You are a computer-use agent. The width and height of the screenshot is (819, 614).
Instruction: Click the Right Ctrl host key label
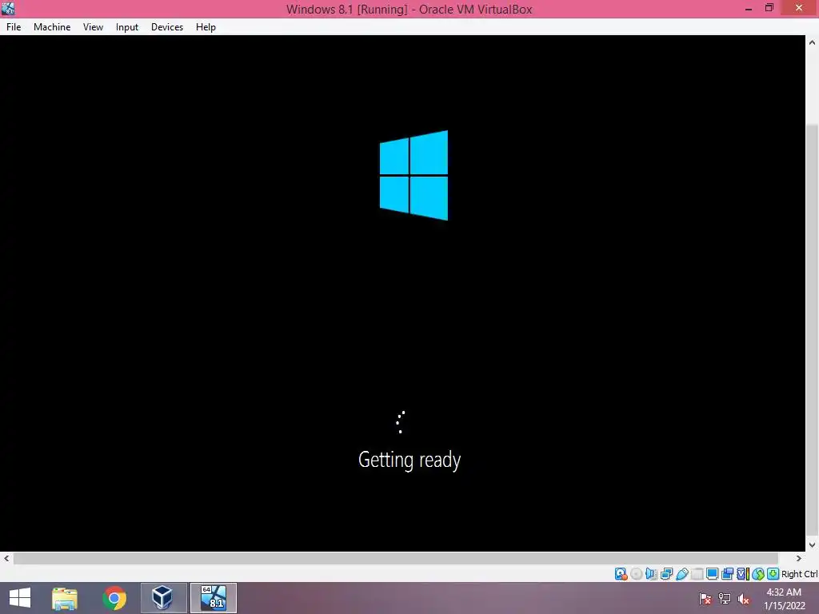(x=799, y=574)
